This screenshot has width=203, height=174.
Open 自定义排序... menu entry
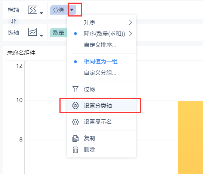102,45
